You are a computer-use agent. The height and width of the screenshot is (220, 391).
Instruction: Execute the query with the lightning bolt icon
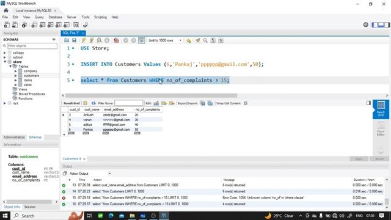click(x=84, y=40)
